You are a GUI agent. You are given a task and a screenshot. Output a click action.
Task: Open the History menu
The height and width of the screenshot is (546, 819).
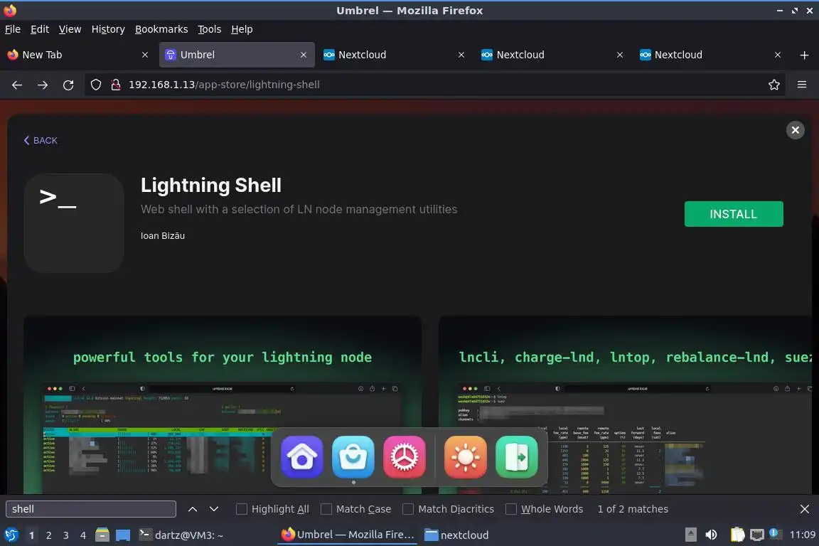coord(108,29)
